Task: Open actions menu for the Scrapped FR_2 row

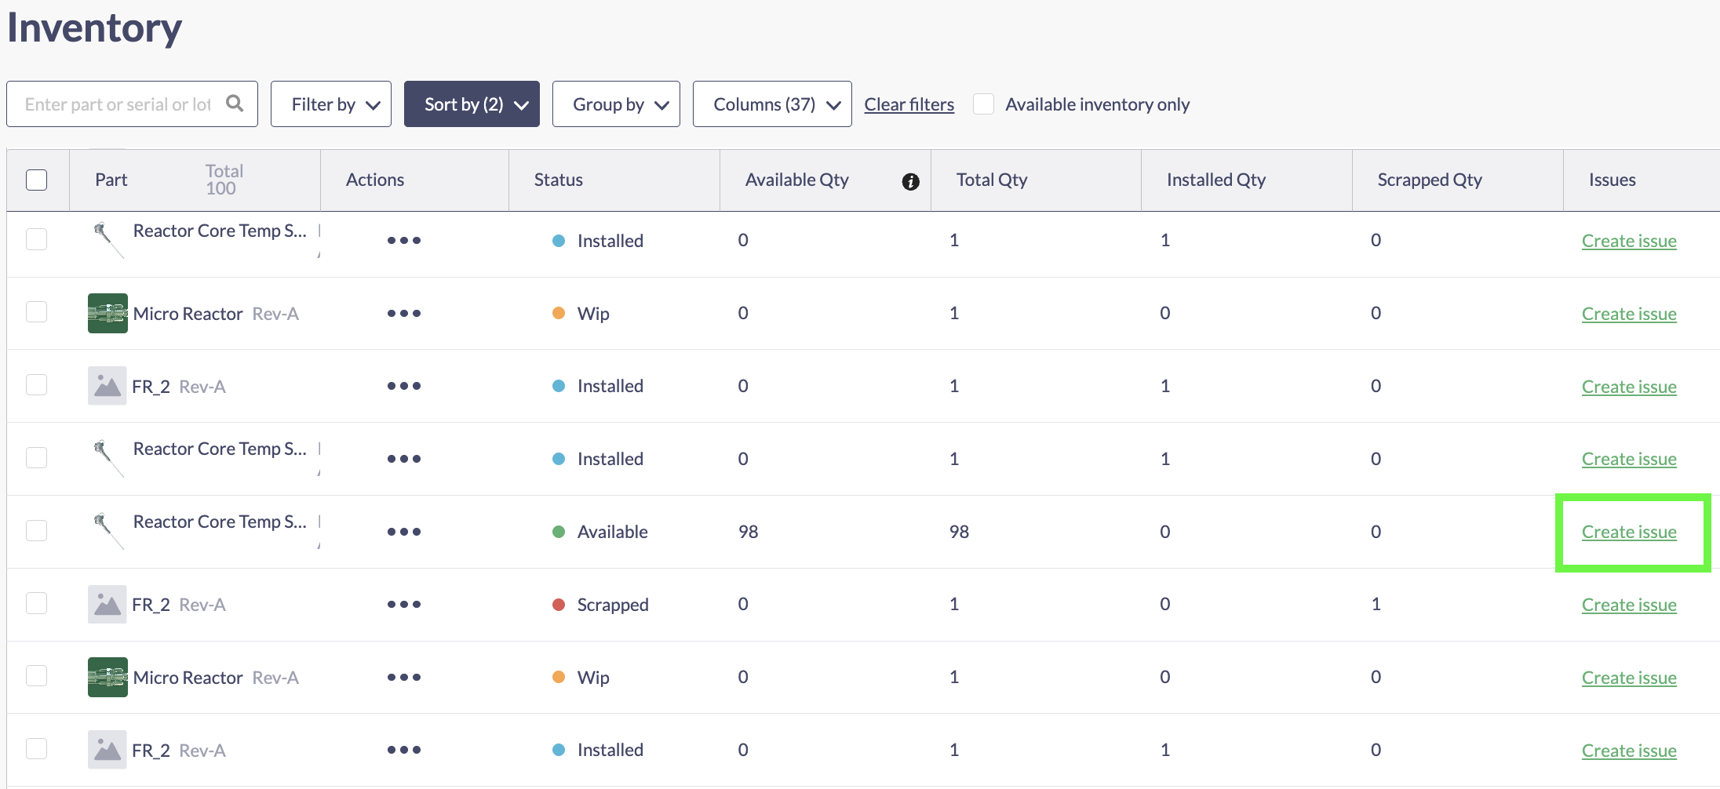Action: point(403,605)
